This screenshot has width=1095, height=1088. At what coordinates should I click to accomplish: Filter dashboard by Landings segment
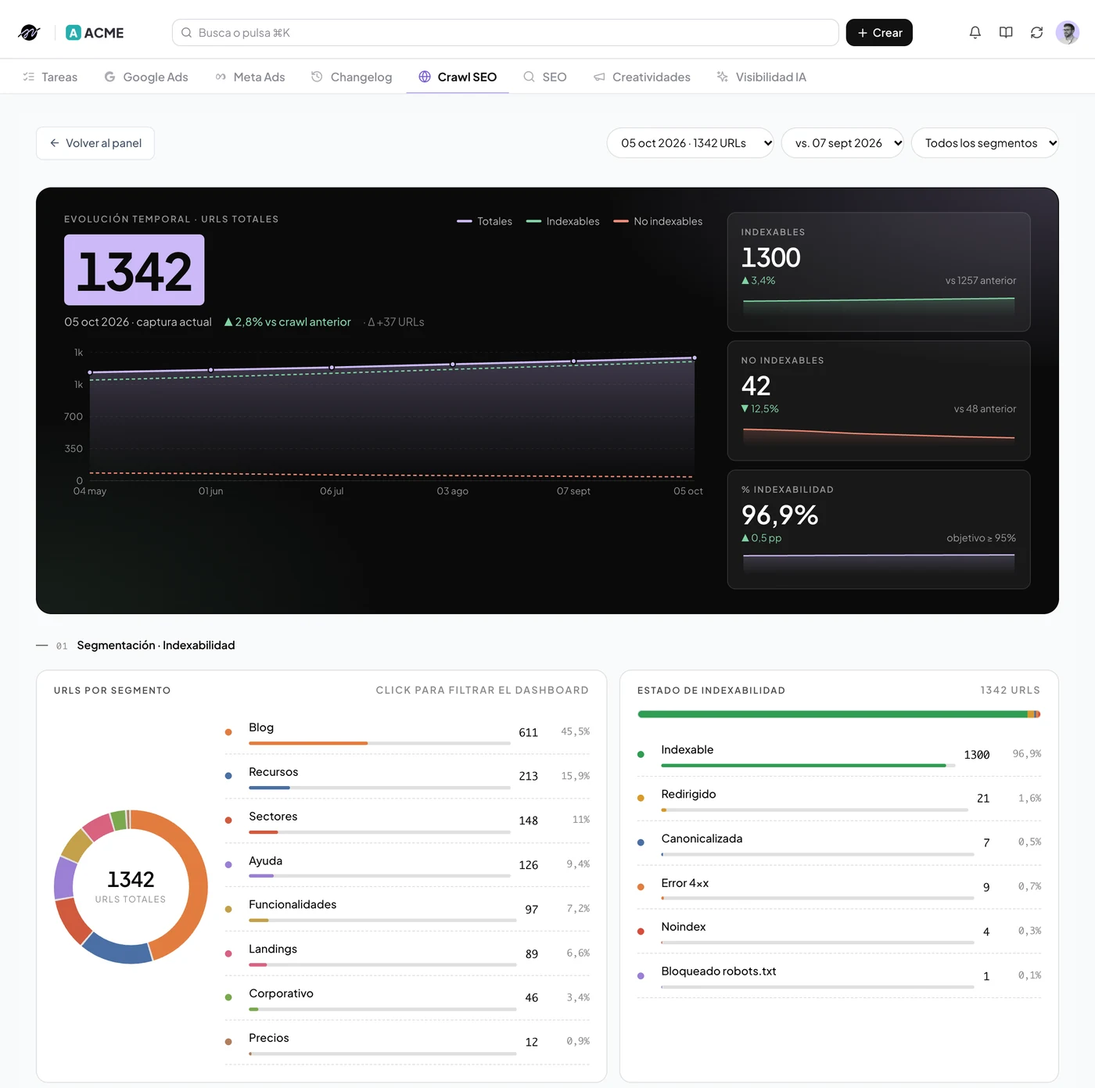[x=407, y=953]
